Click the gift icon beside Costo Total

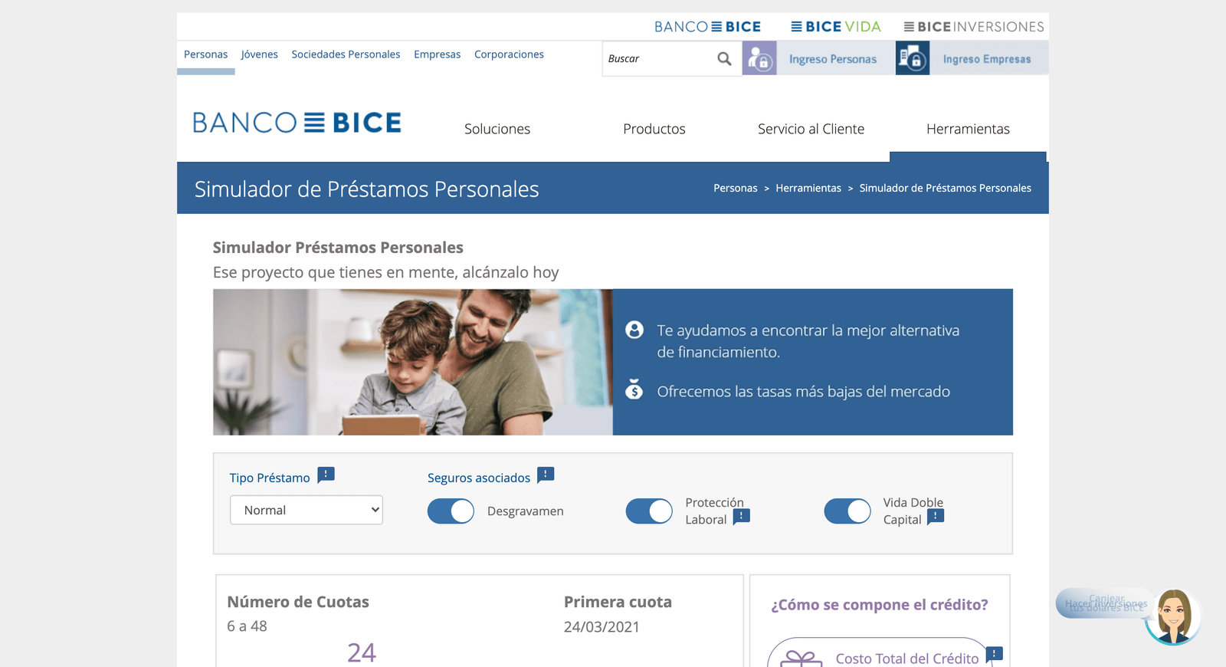[801, 659]
